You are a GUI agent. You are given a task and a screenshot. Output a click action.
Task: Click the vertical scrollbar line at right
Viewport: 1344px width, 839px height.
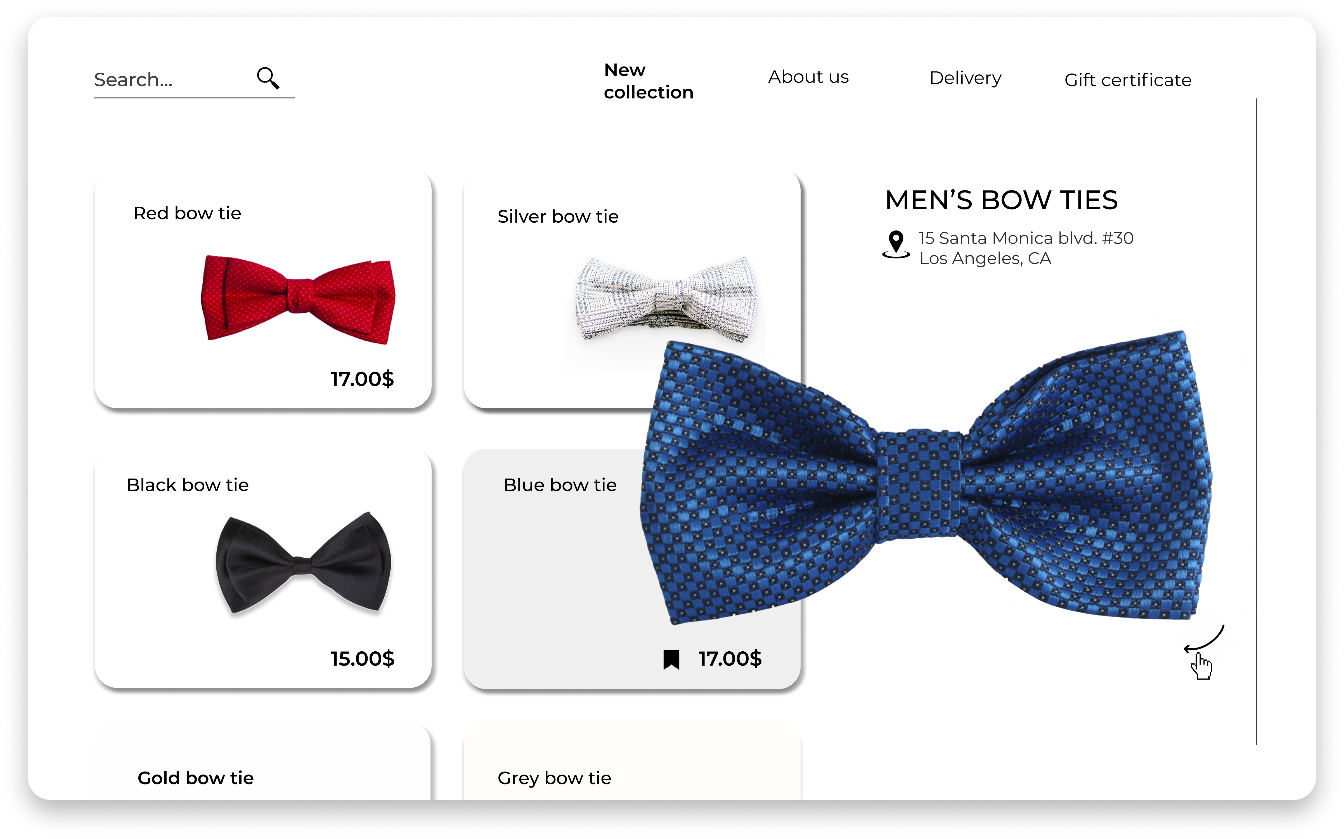click(x=1256, y=422)
